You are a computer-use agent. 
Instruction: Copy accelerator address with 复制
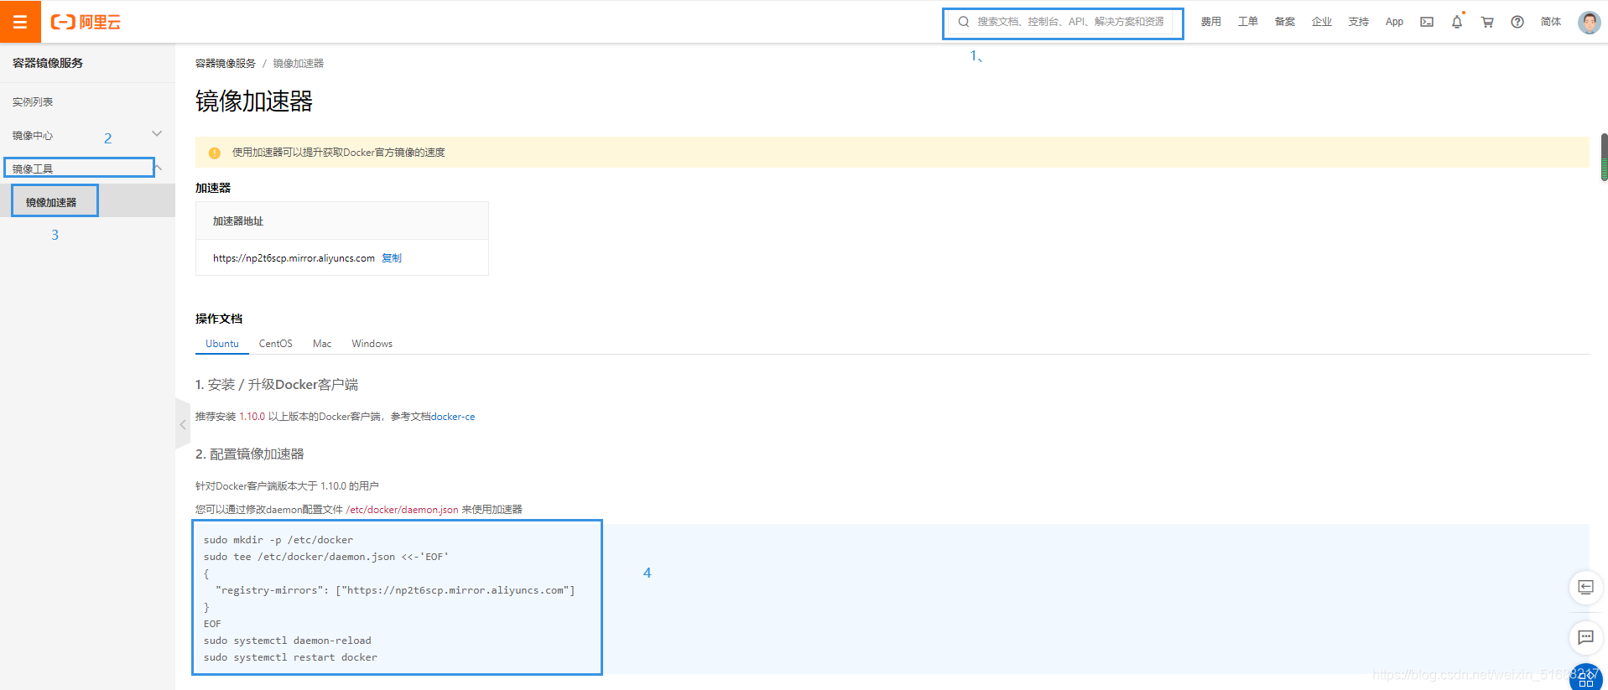pos(392,258)
